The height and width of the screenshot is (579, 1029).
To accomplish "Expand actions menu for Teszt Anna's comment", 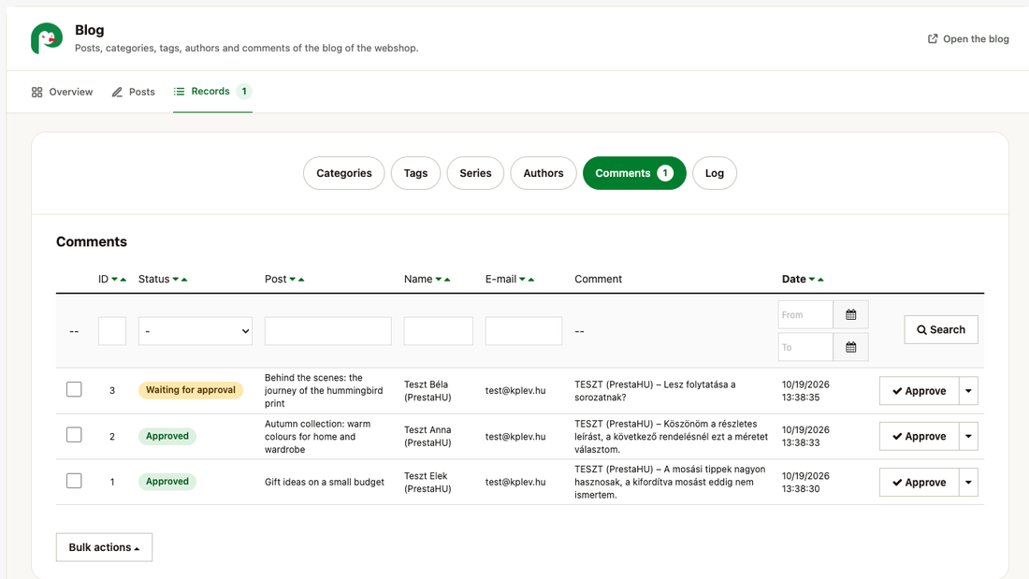I will [x=968, y=437].
